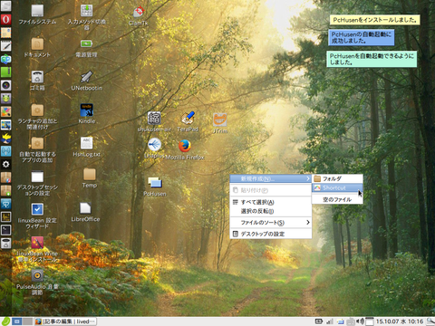Open PulseAudio 音量調節 desktop icon
Screen dimensions: 435x326
(x=37, y=276)
